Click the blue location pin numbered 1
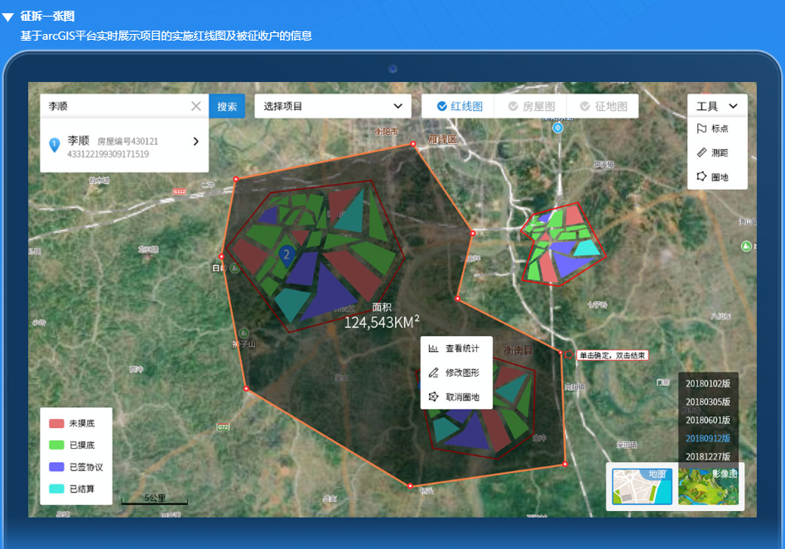This screenshot has height=549, width=785. point(55,145)
